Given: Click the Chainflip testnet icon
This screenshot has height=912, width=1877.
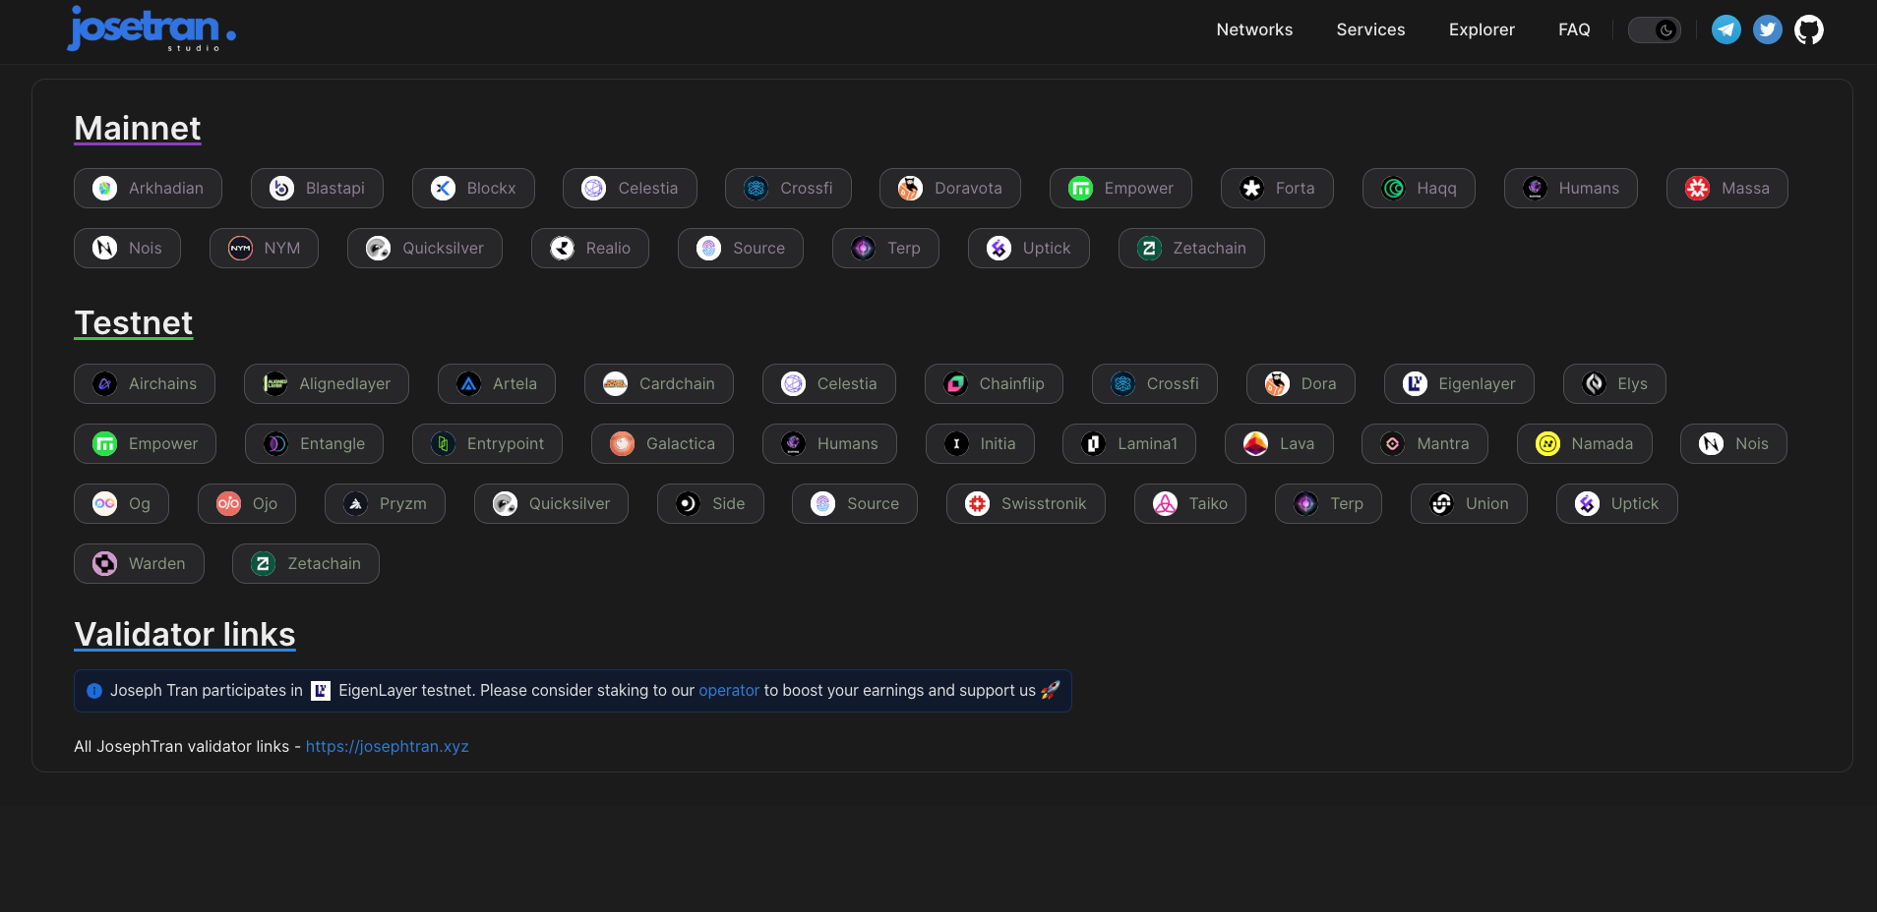Looking at the screenshot, I should tap(955, 383).
